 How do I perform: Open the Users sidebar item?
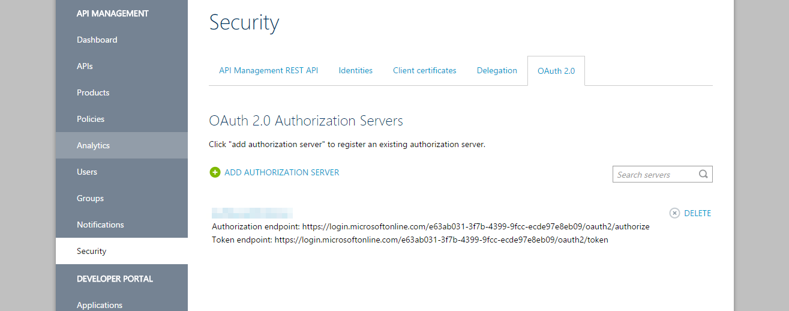pos(87,172)
